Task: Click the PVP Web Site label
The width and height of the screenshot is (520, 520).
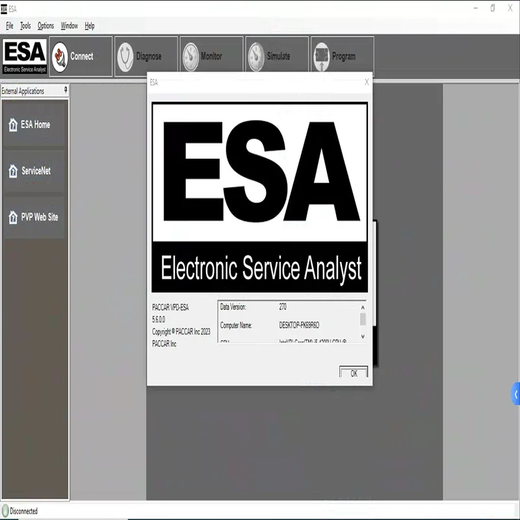Action: [40, 217]
